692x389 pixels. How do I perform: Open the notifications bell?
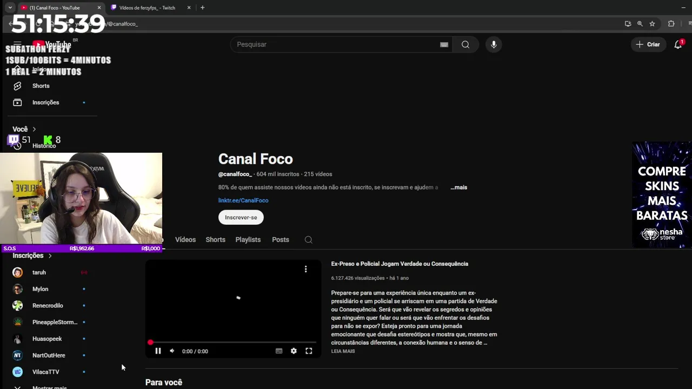[x=678, y=44]
